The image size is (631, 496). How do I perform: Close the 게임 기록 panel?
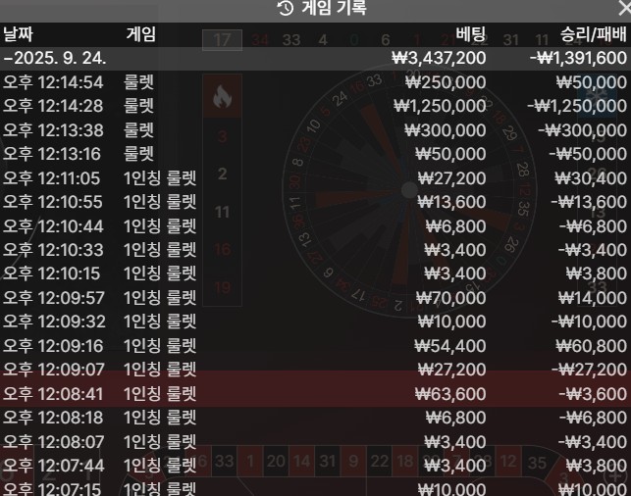tap(625, 8)
